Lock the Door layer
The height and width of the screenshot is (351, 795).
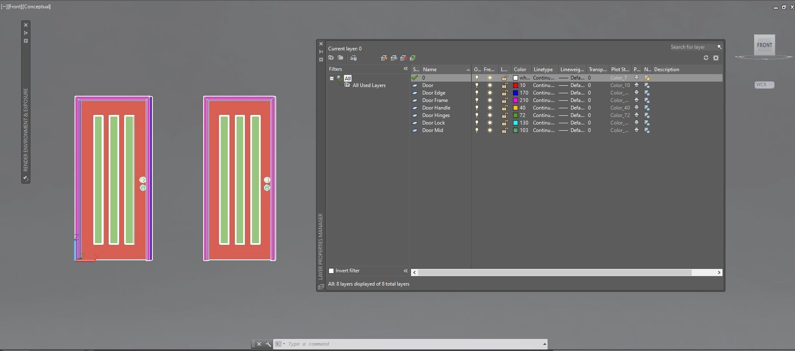504,85
